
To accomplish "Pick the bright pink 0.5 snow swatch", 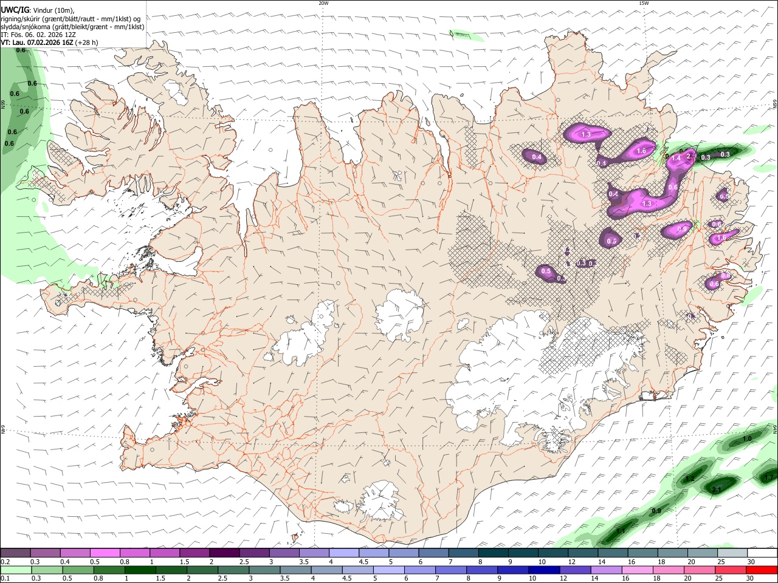I will [x=105, y=553].
